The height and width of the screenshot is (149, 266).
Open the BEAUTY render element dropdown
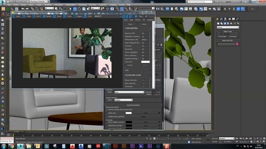click(107, 16)
